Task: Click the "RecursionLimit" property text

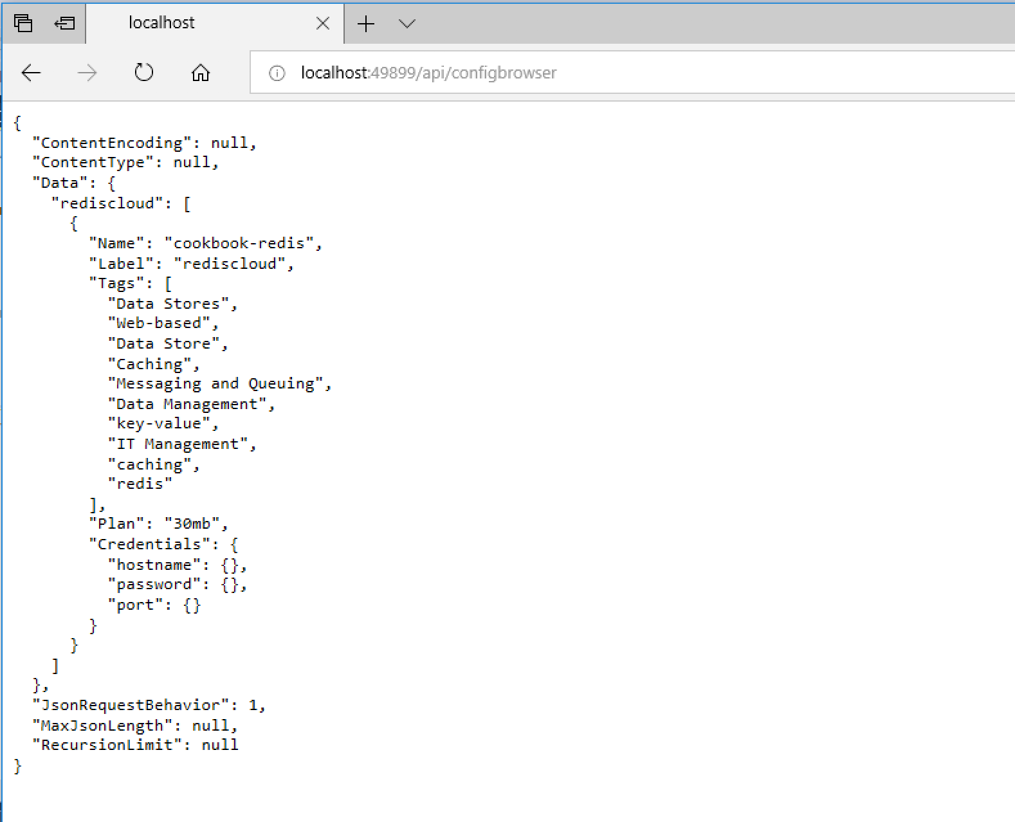Action: pyautogui.click(x=107, y=745)
